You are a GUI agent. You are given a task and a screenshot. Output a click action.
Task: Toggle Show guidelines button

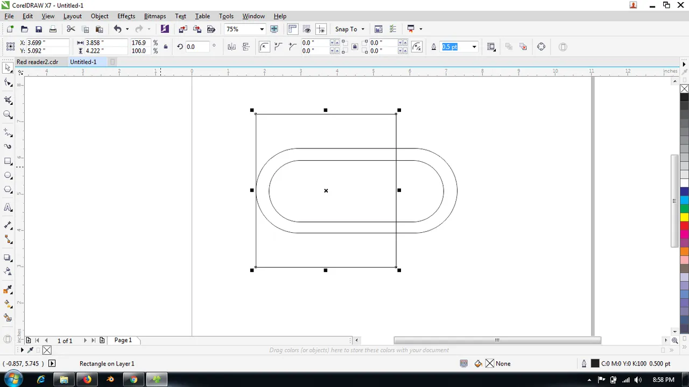pos(321,29)
